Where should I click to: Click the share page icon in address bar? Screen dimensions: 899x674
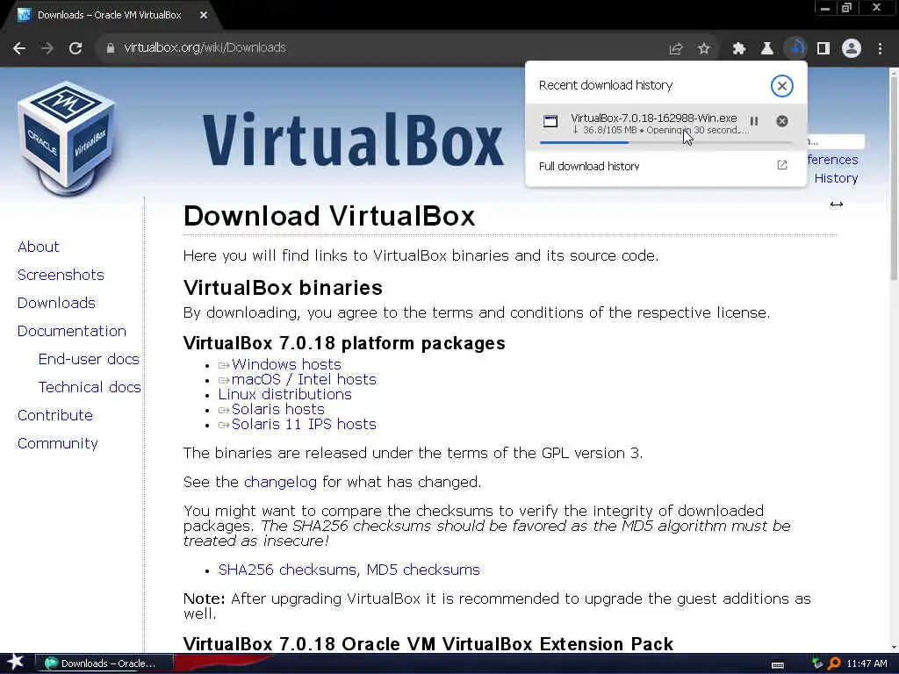(x=676, y=49)
